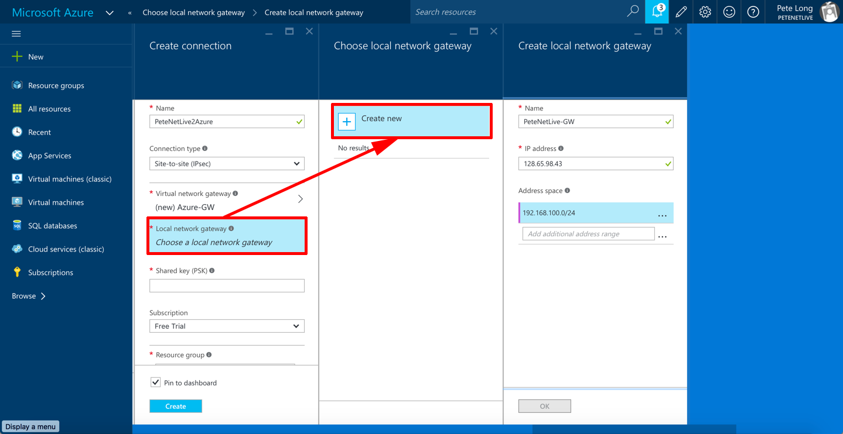Image resolution: width=843 pixels, height=434 pixels.
Task: Open the Subscription Free Trial dropdown
Action: tap(227, 326)
